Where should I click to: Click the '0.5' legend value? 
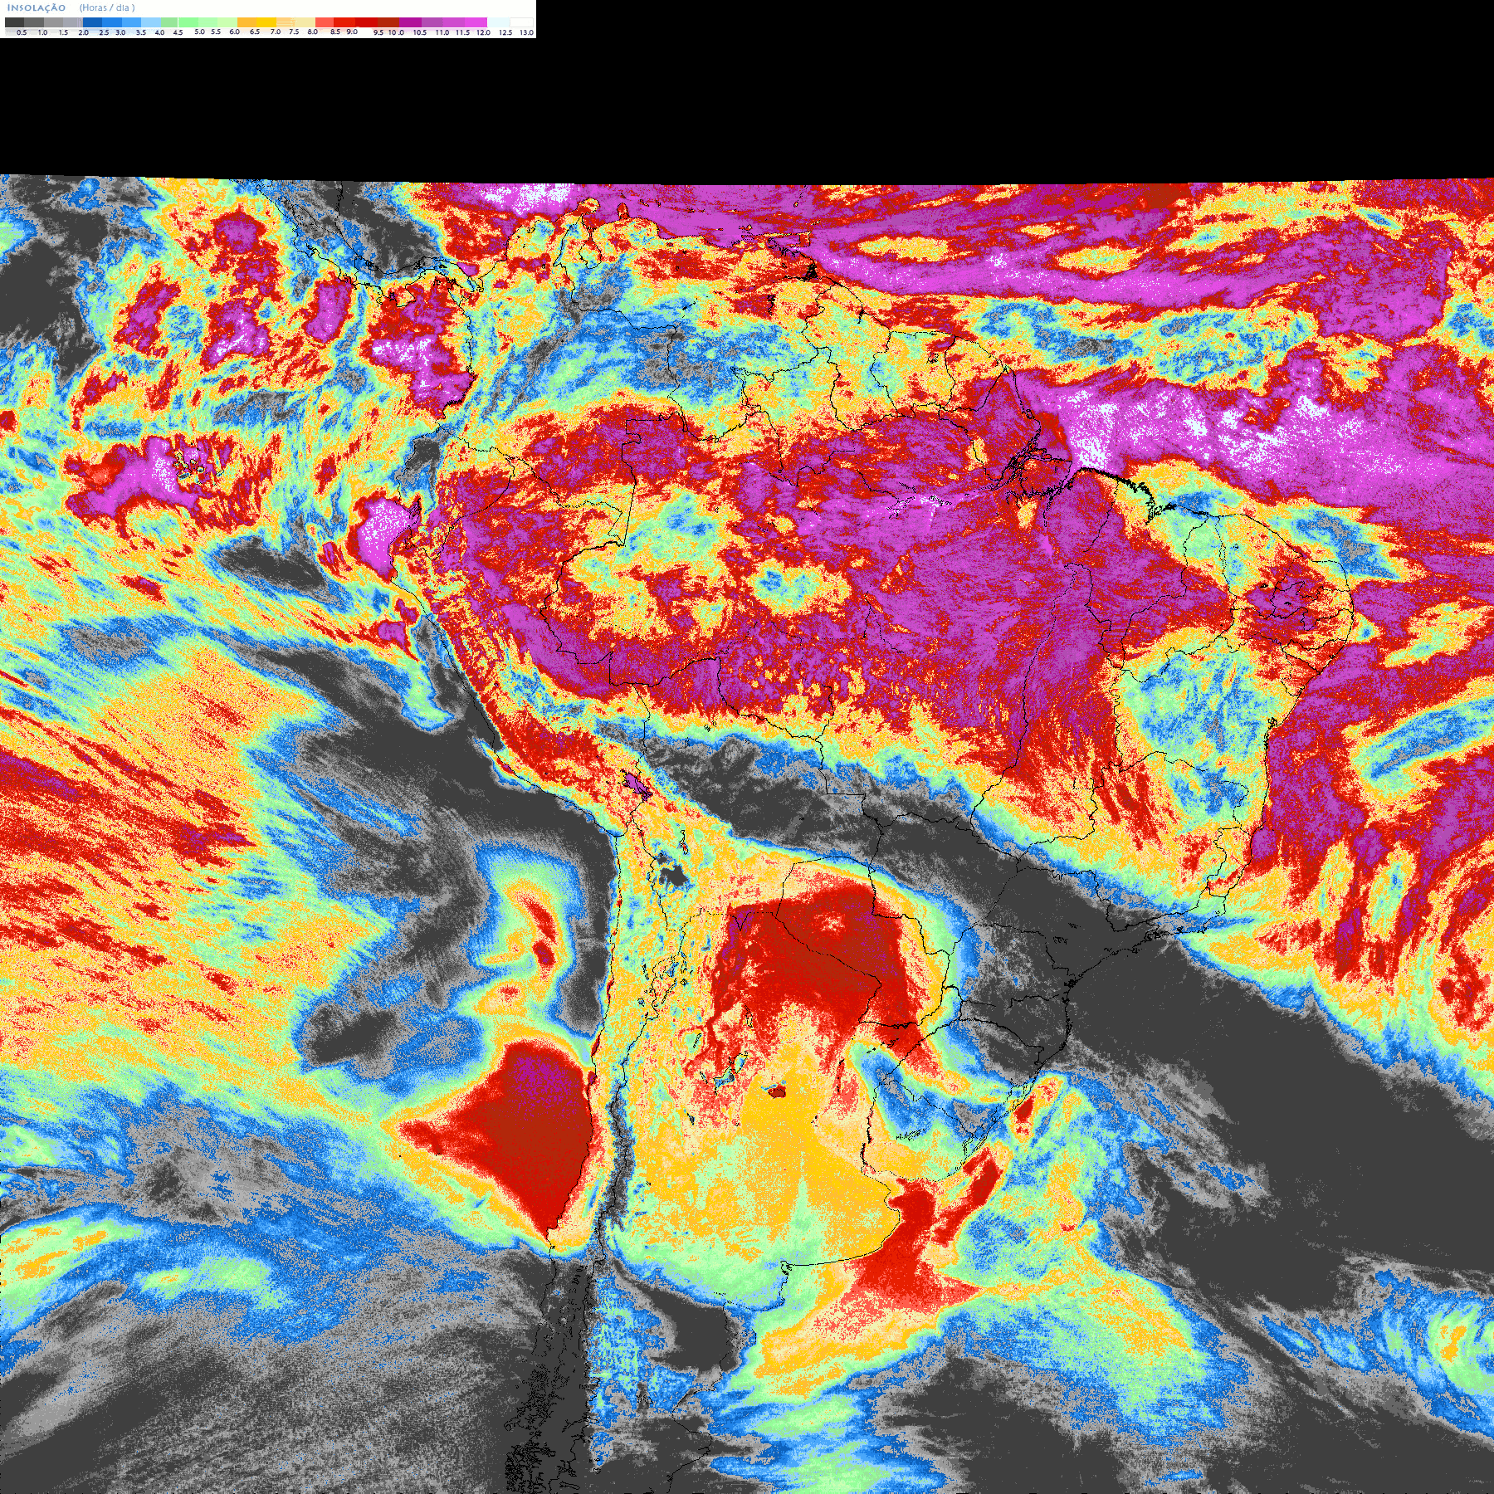coord(22,32)
